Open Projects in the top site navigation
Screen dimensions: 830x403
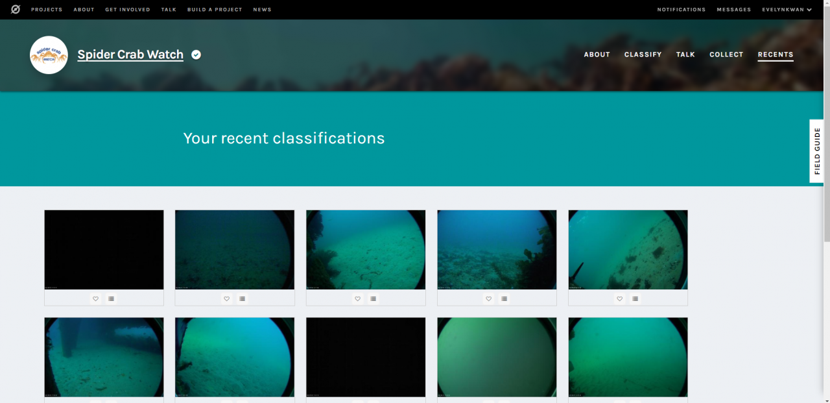click(x=47, y=10)
